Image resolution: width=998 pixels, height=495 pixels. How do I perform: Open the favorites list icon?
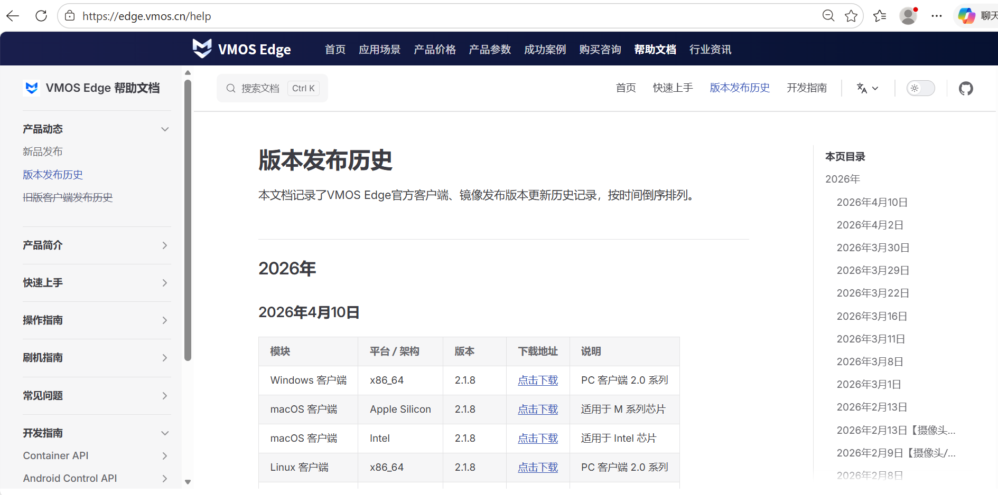880,16
